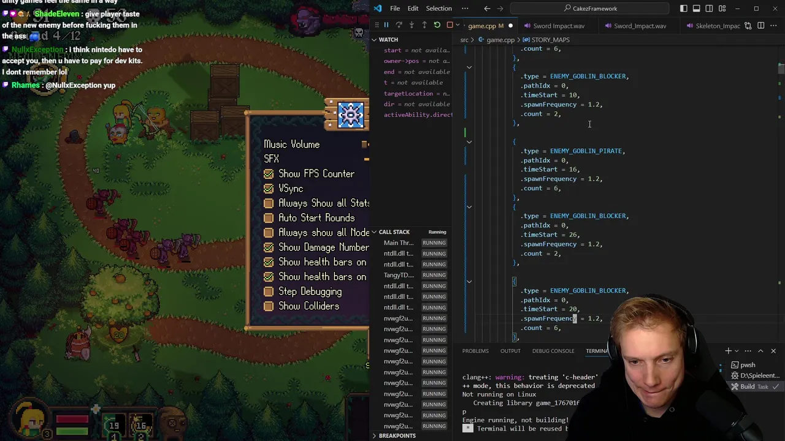Maximize terminal panel with the up caret
Image resolution: width=785 pixels, height=441 pixels.
click(760, 351)
